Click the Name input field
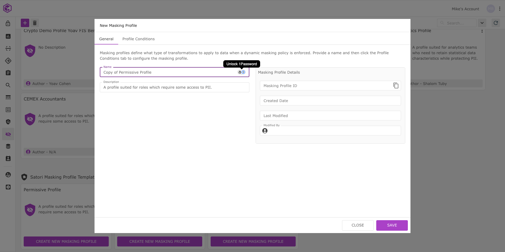Viewport: 505px width, 252px height. click(169, 72)
